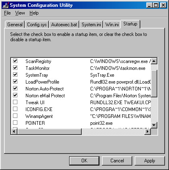Switch to the Config.sys tab
The image size is (169, 170).
coord(37,25)
